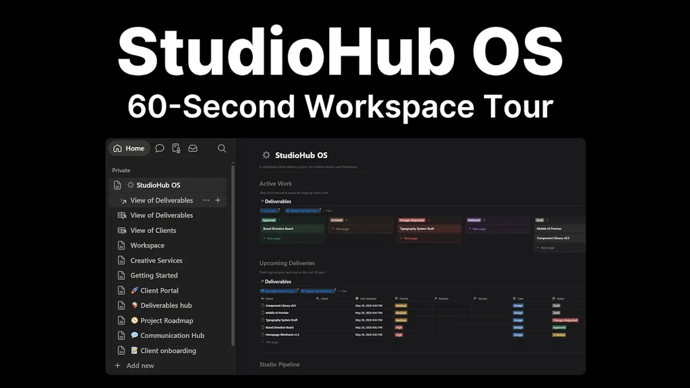Screen dimensions: 690x388
Task: Add New page under Changes Requested column
Action: 409,238
